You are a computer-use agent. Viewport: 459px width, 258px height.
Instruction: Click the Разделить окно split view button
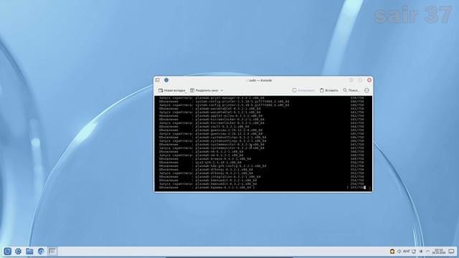point(204,90)
